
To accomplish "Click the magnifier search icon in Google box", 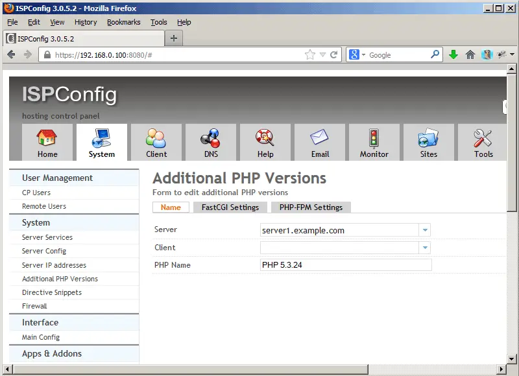I will click(x=435, y=54).
